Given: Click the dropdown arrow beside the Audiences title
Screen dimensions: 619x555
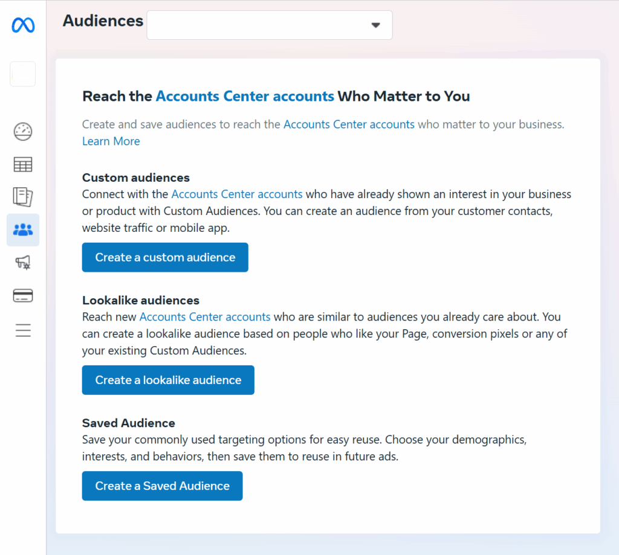Looking at the screenshot, I should click(376, 25).
